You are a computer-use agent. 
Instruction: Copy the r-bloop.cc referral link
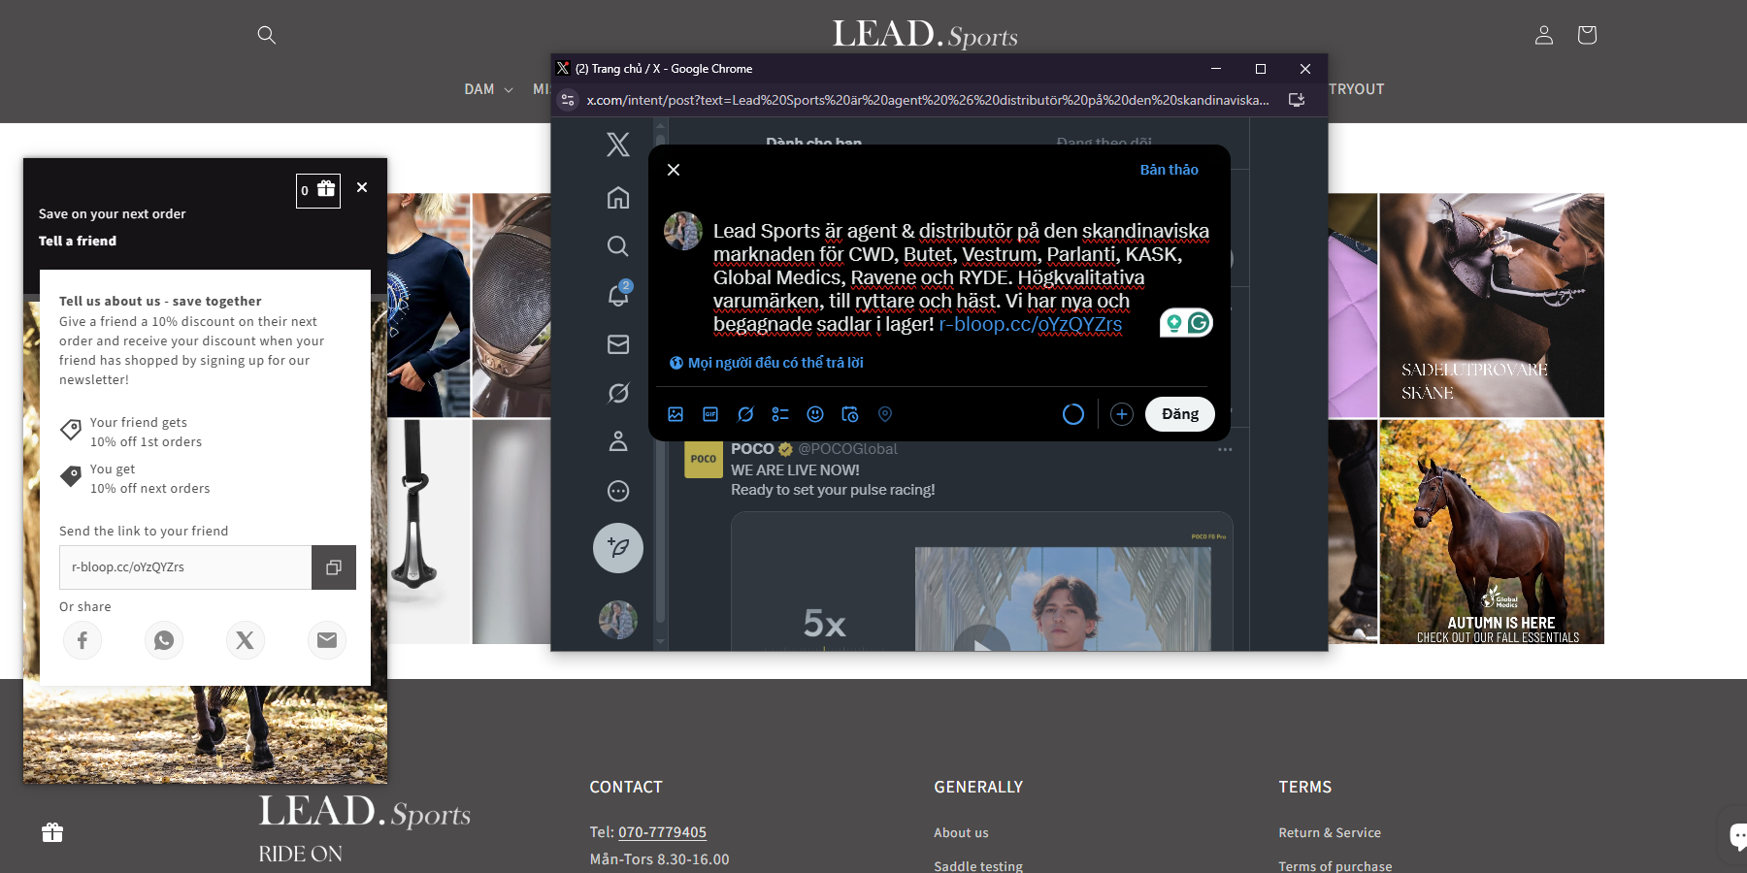pos(333,567)
